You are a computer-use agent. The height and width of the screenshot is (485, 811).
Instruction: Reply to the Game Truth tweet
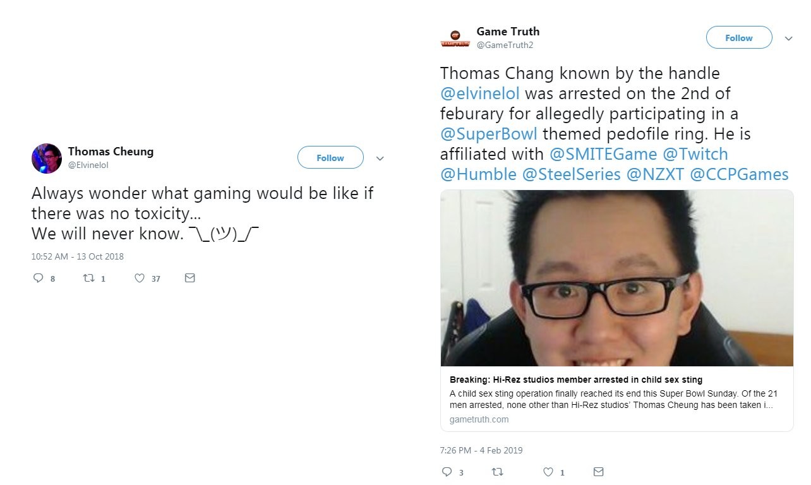[x=447, y=472]
